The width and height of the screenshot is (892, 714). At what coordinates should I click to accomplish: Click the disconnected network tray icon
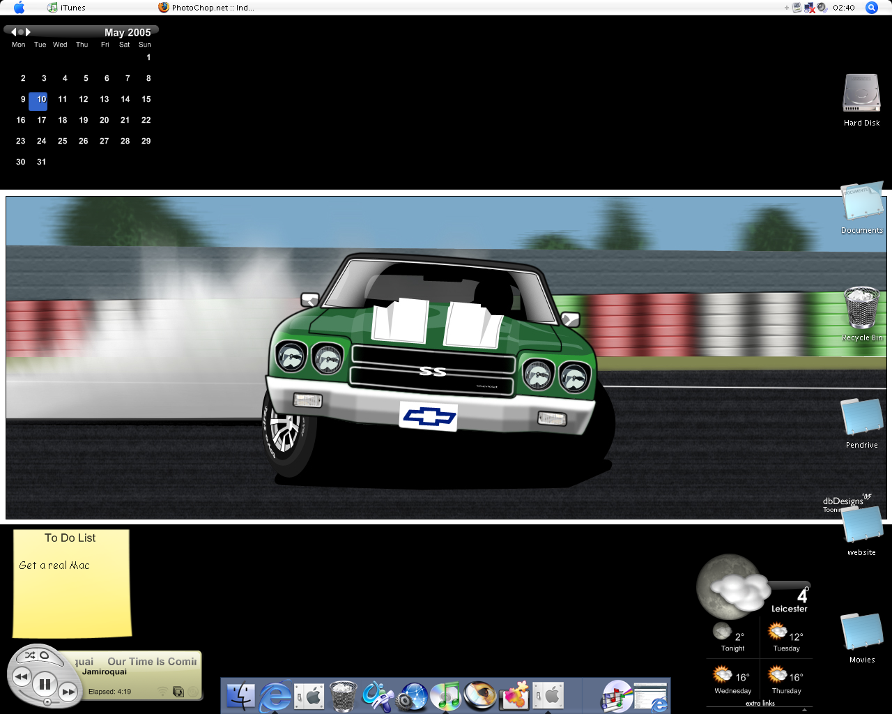810,8
